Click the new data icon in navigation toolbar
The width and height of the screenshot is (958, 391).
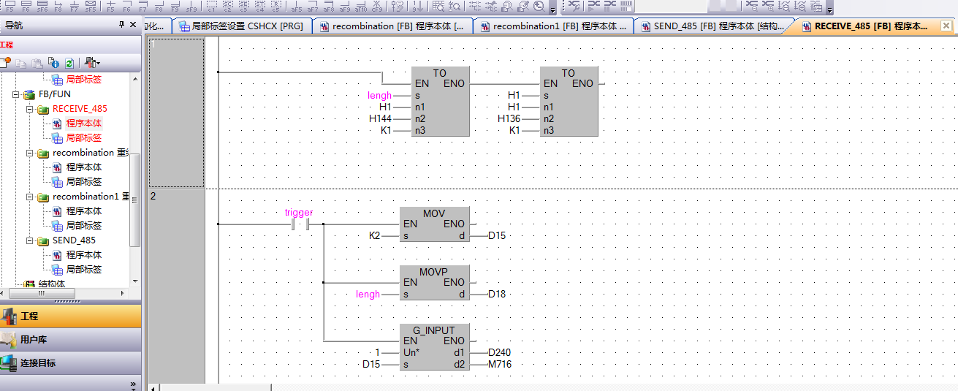click(7, 63)
